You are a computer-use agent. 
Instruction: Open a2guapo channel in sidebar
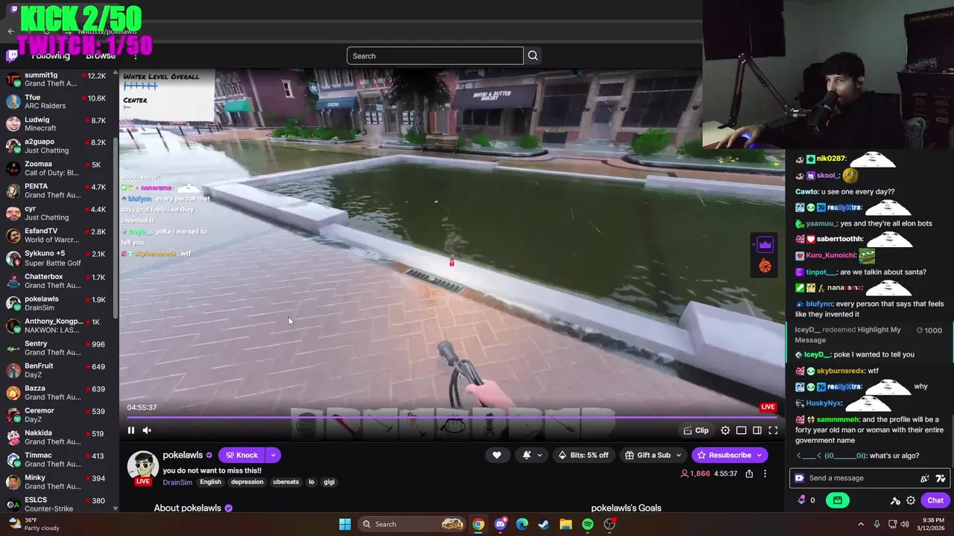point(57,146)
